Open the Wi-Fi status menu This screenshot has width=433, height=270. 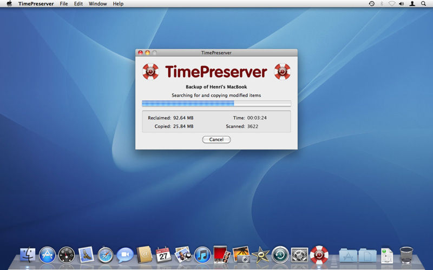391,4
